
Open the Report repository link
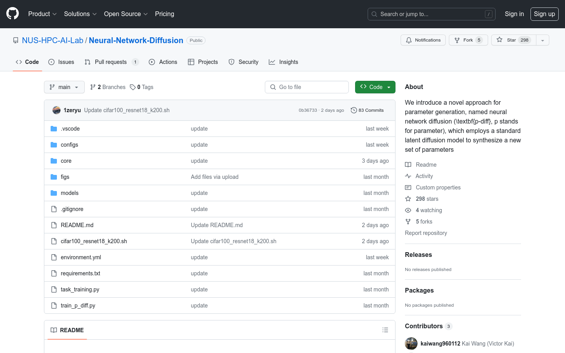click(x=426, y=233)
